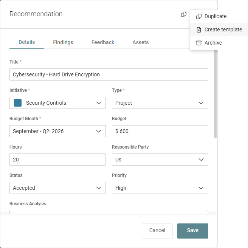Expand the Type dropdown showing Project
The image size is (248, 248).
[x=160, y=103]
